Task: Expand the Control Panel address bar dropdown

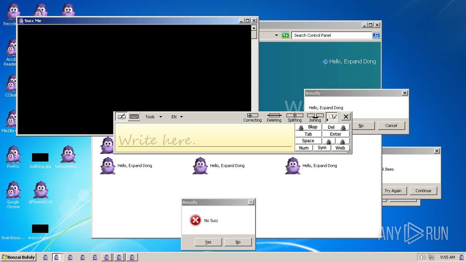Action: [276, 35]
